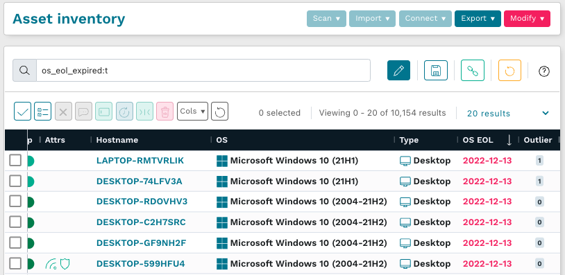
Task: Click the chain link icon
Action: click(x=473, y=71)
